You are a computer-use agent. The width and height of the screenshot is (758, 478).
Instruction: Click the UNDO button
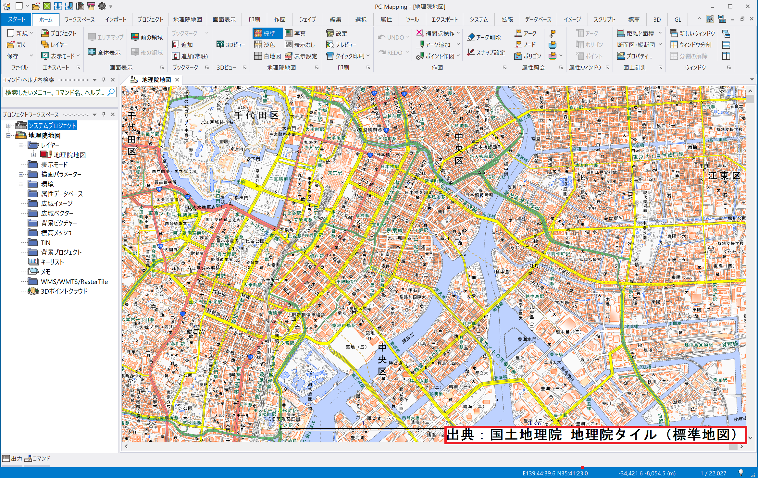[391, 37]
